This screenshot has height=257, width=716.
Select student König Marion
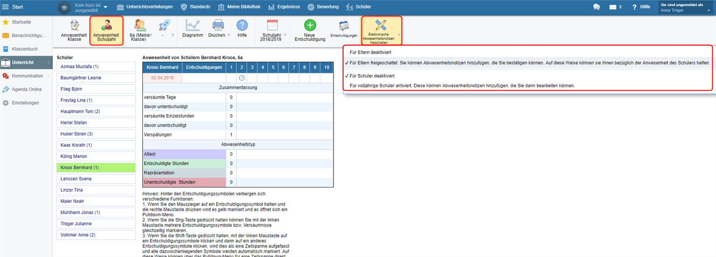click(96, 156)
